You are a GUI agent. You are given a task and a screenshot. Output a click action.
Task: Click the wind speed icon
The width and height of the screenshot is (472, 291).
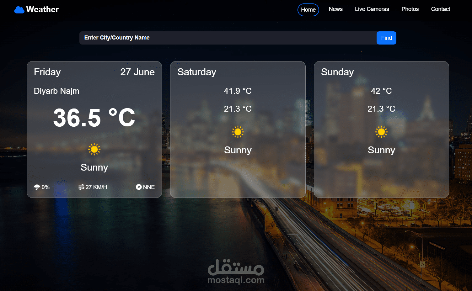pos(81,187)
